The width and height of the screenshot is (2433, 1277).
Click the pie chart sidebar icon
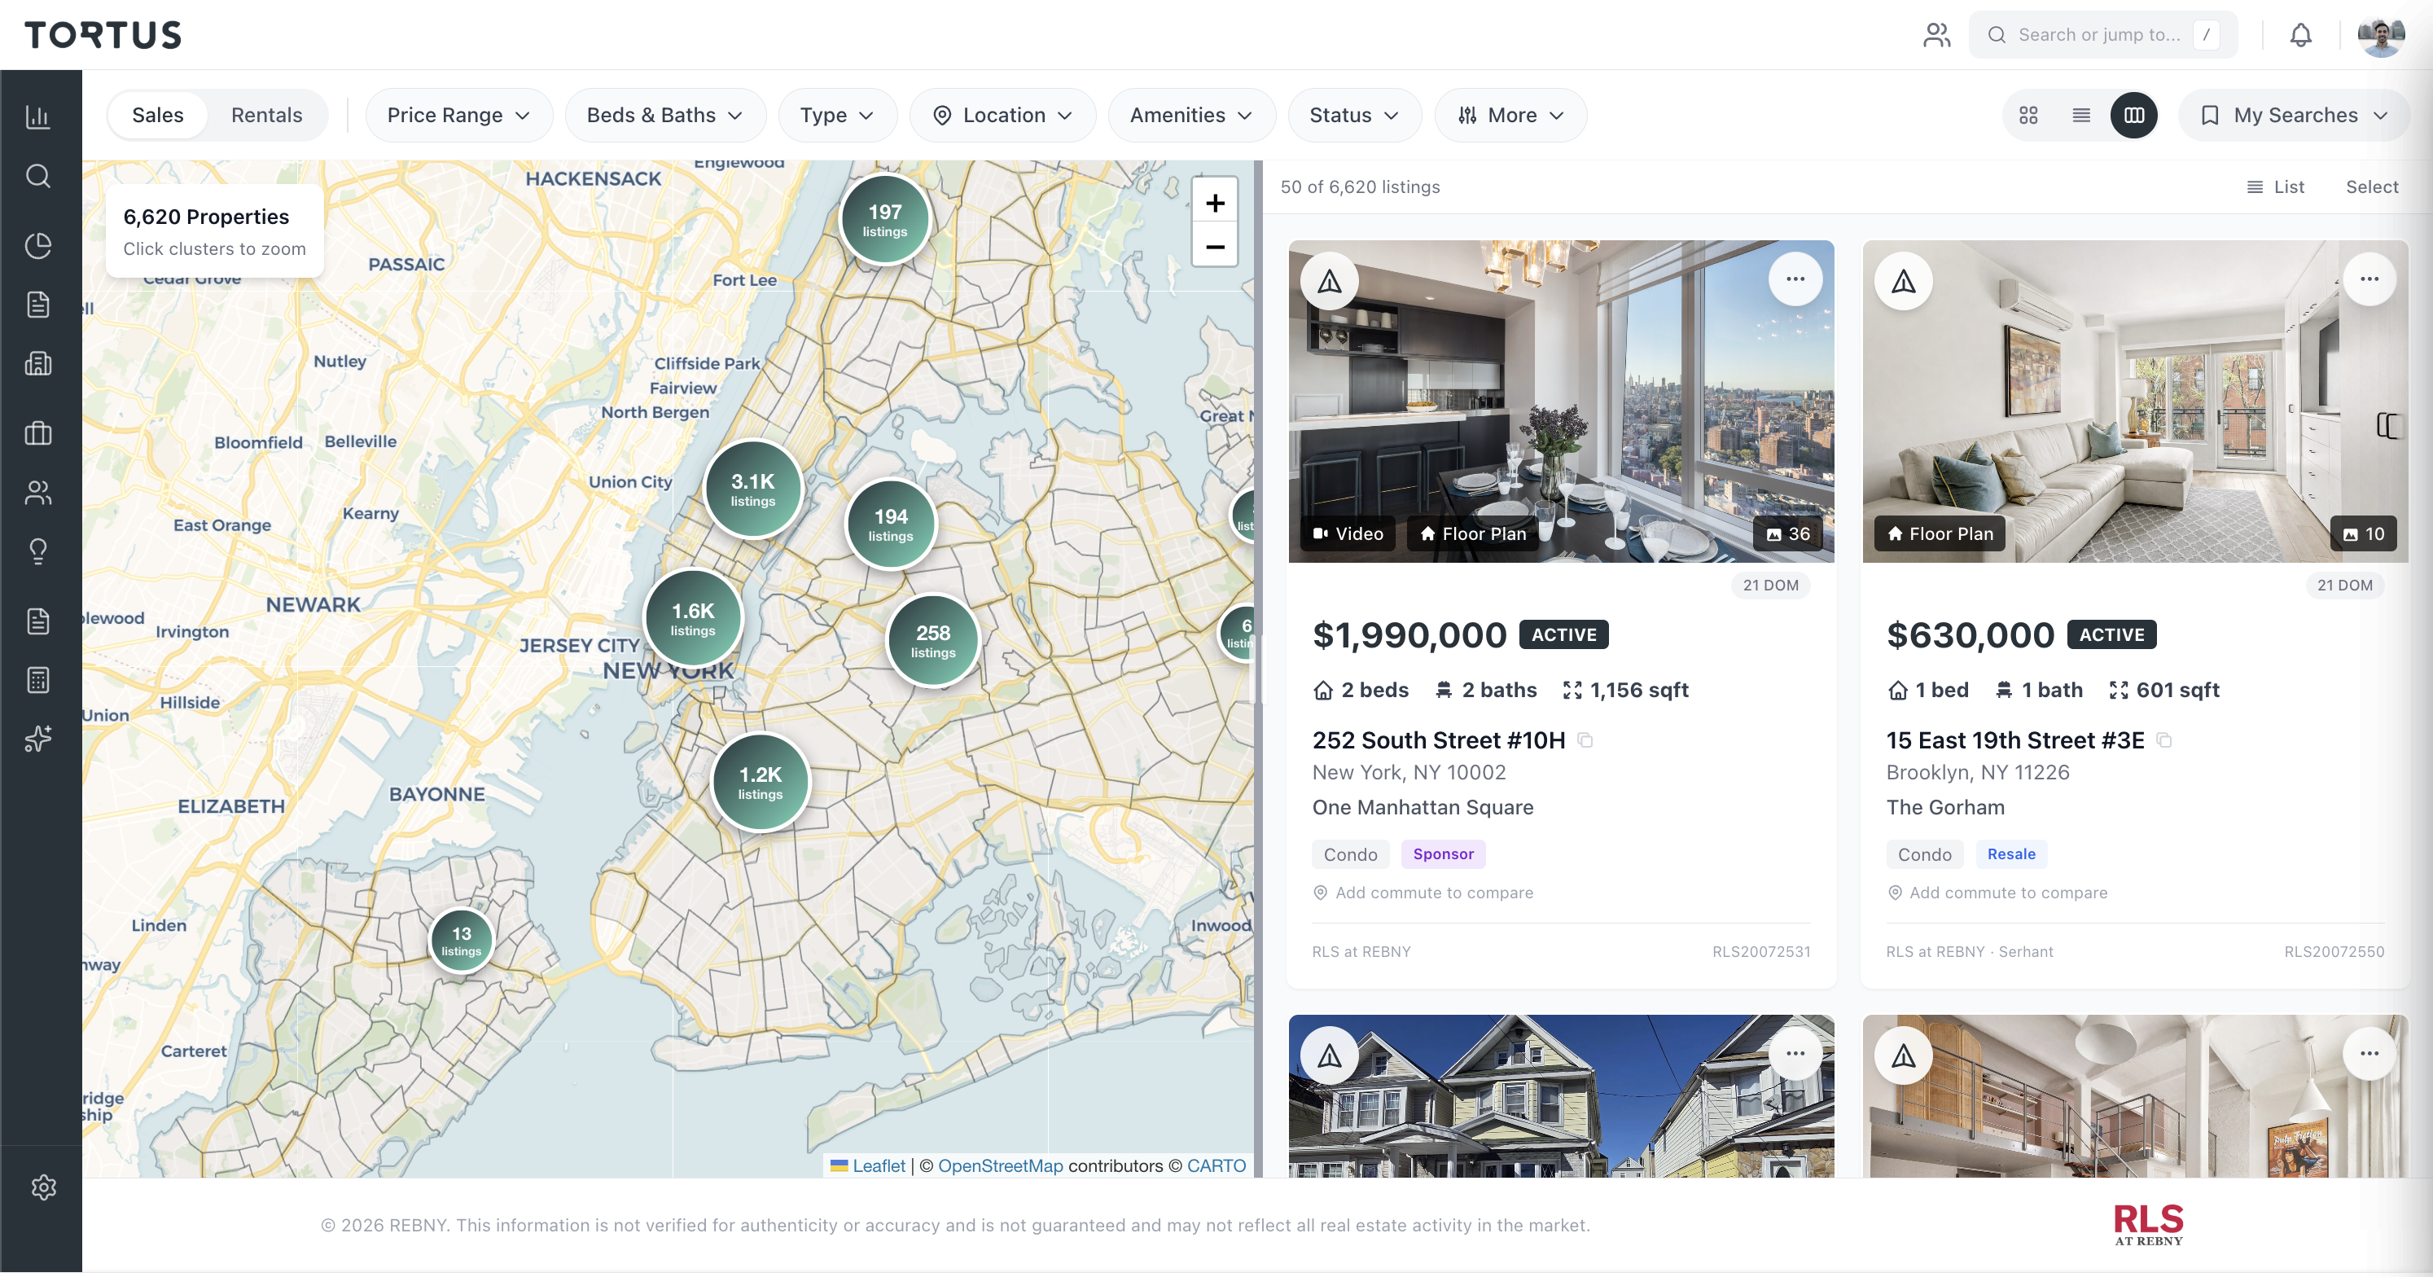click(x=39, y=244)
